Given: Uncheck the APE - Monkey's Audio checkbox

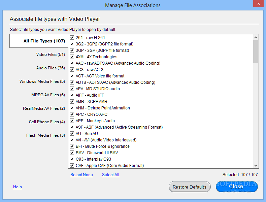Looking at the screenshot, I should 72,121.
